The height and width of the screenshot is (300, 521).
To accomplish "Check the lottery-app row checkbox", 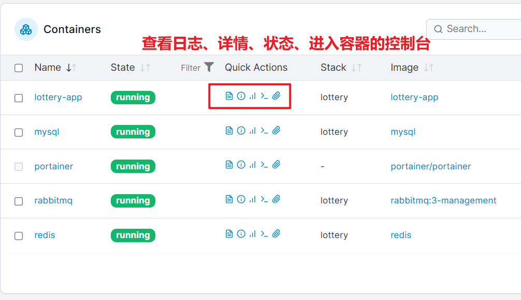I will click(19, 98).
